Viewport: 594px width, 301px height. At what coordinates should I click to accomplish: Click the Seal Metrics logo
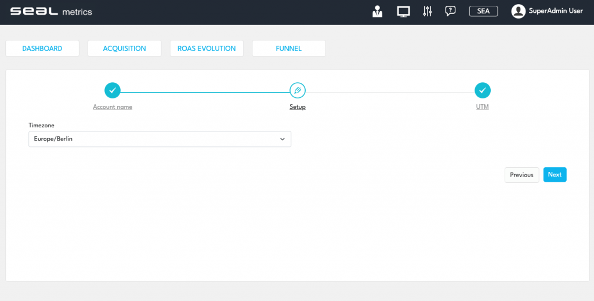(x=51, y=12)
